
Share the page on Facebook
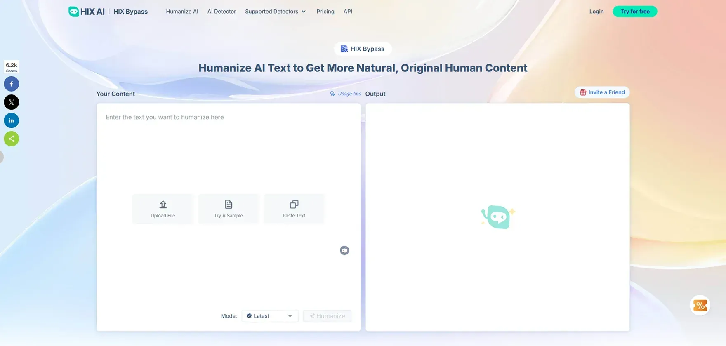12,84
